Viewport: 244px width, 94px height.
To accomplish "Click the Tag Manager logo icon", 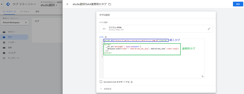I will point(8,4).
